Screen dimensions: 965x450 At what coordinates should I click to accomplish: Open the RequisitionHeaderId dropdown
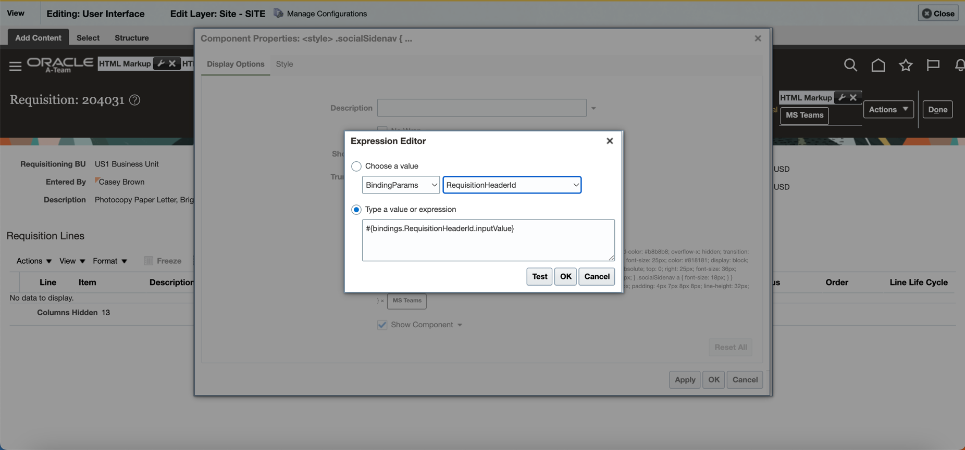512,185
